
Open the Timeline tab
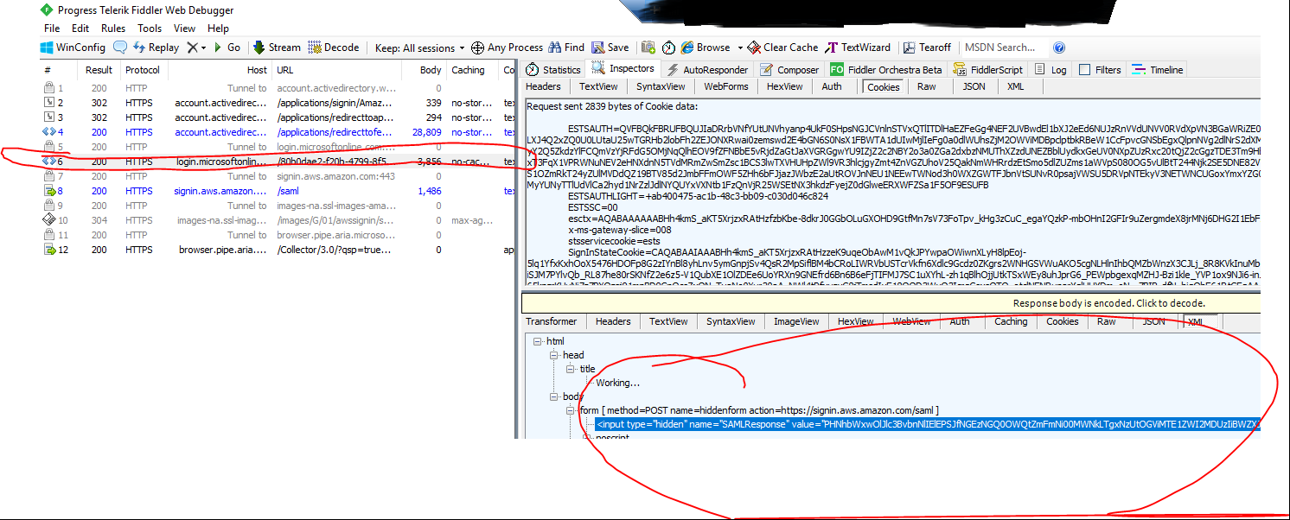(x=1157, y=70)
